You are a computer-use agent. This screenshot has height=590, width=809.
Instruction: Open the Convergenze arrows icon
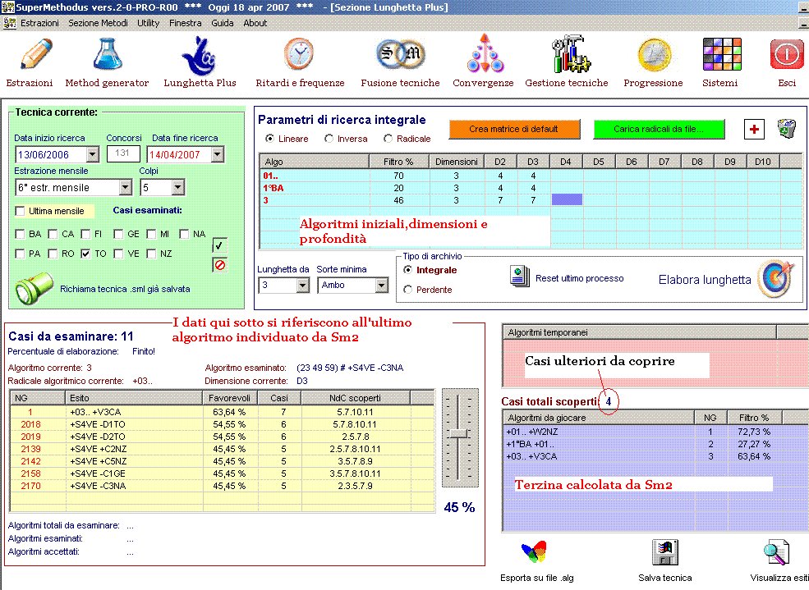point(485,53)
